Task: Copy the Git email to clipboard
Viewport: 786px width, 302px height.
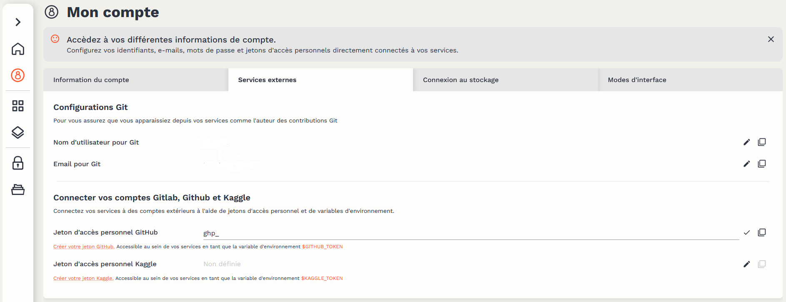Action: coord(761,164)
